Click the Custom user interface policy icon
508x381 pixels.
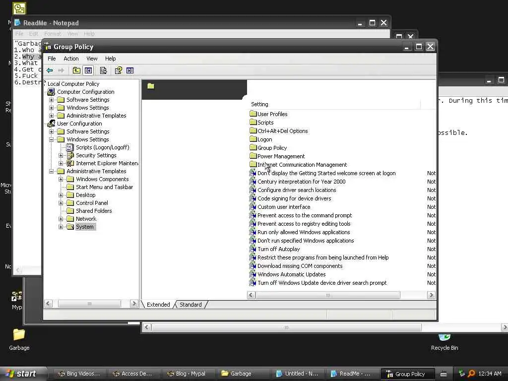[x=253, y=207]
